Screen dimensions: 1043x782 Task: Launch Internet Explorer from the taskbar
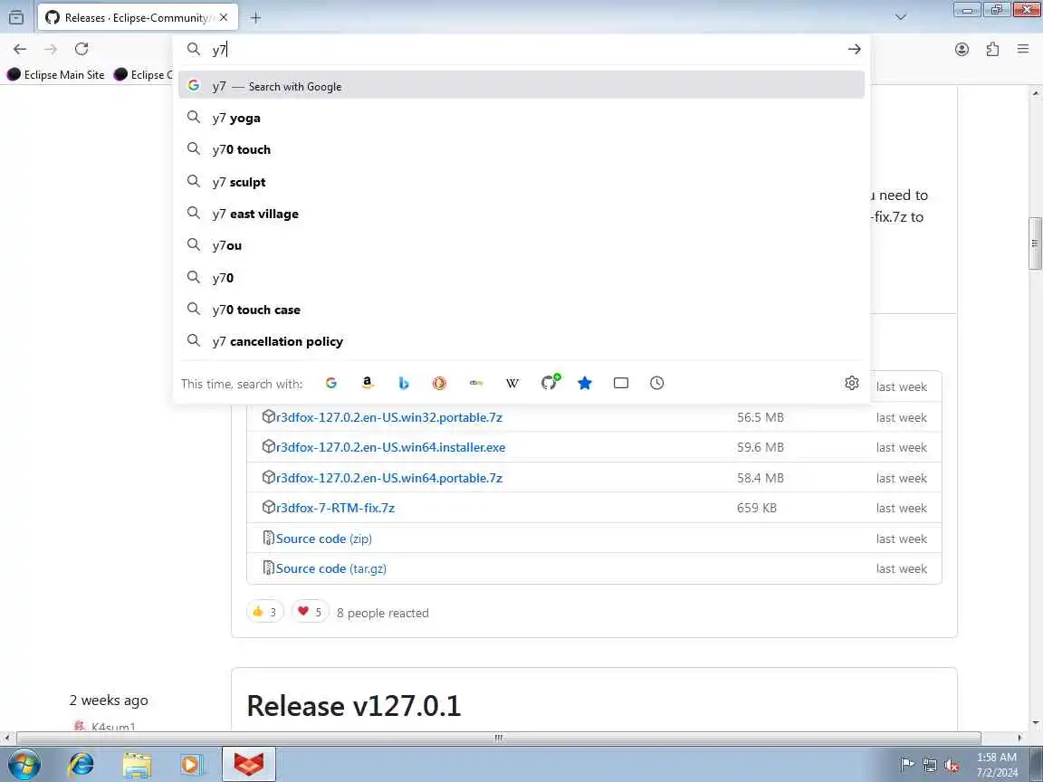pos(81,765)
